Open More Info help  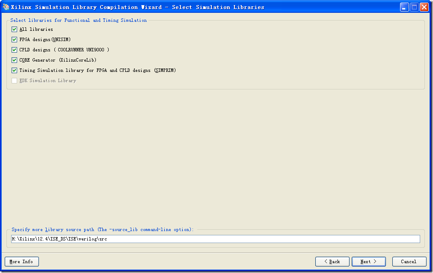(x=21, y=262)
